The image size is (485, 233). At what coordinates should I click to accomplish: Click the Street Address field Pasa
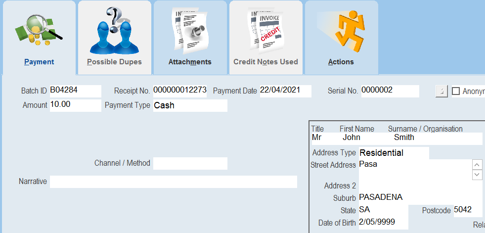[x=415, y=170]
